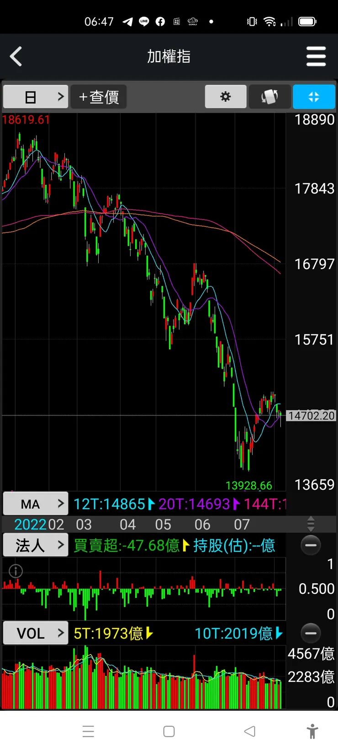Tap the 18890 price axis label
This screenshot has height=752, width=338.
[x=314, y=120]
